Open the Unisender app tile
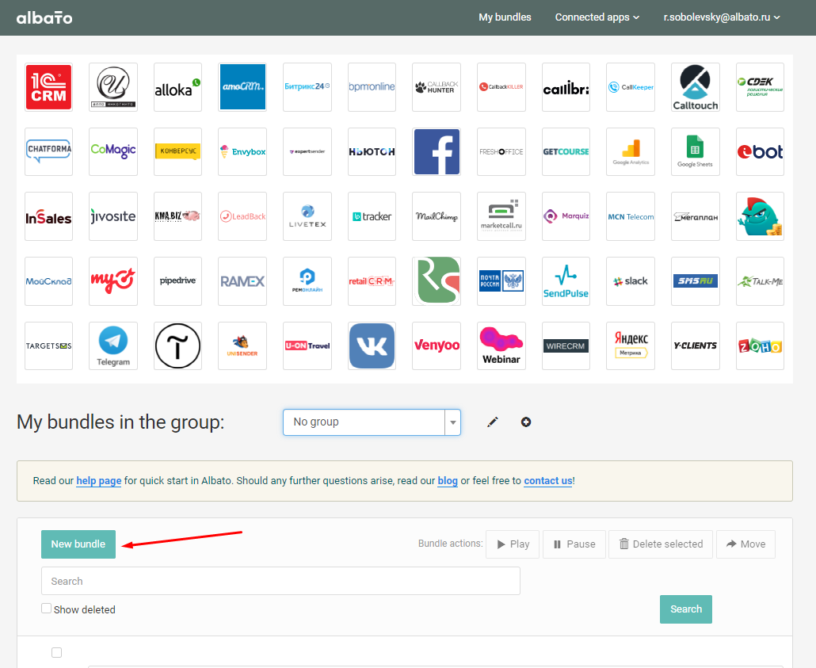The width and height of the screenshot is (816, 668). (x=242, y=345)
